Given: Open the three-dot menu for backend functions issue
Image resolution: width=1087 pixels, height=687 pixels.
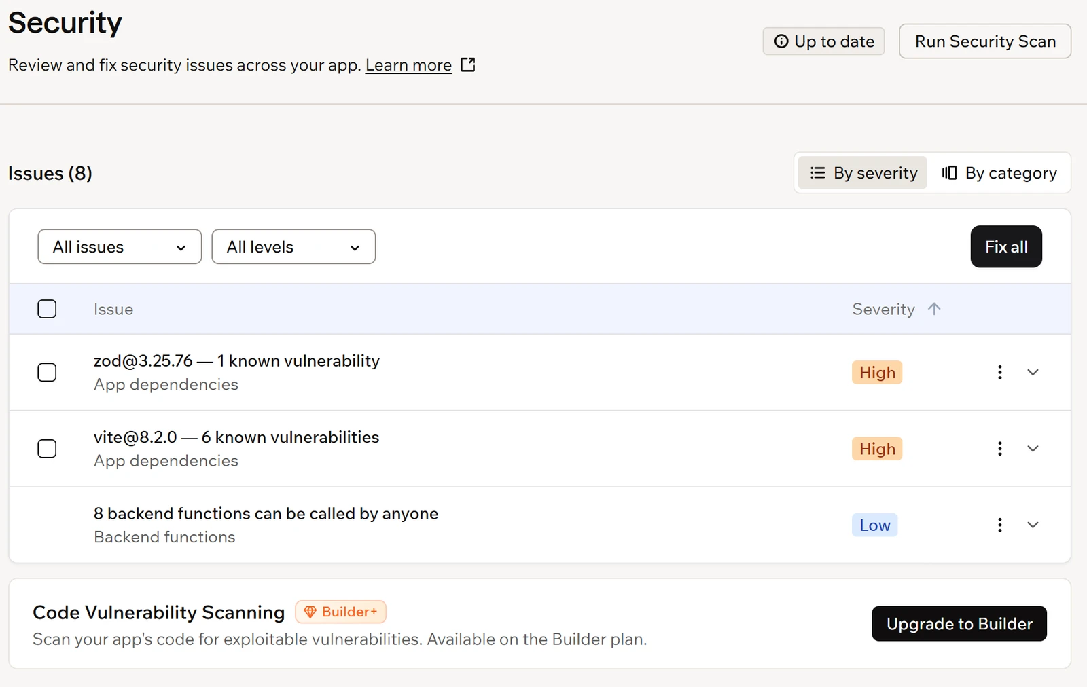Looking at the screenshot, I should (999, 525).
